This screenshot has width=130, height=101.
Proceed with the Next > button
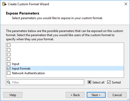pos(96,95)
